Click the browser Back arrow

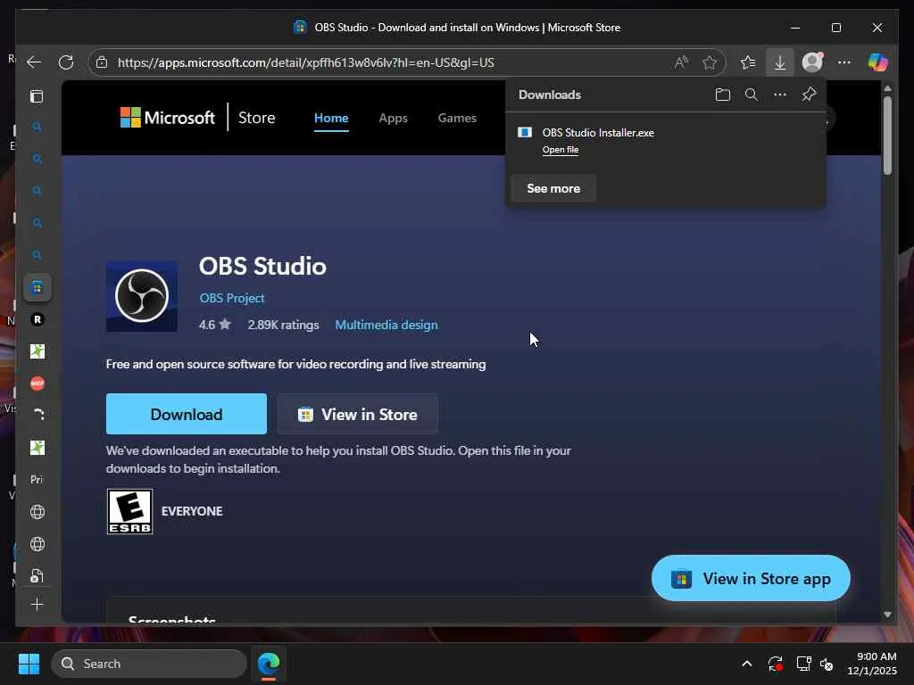point(34,62)
